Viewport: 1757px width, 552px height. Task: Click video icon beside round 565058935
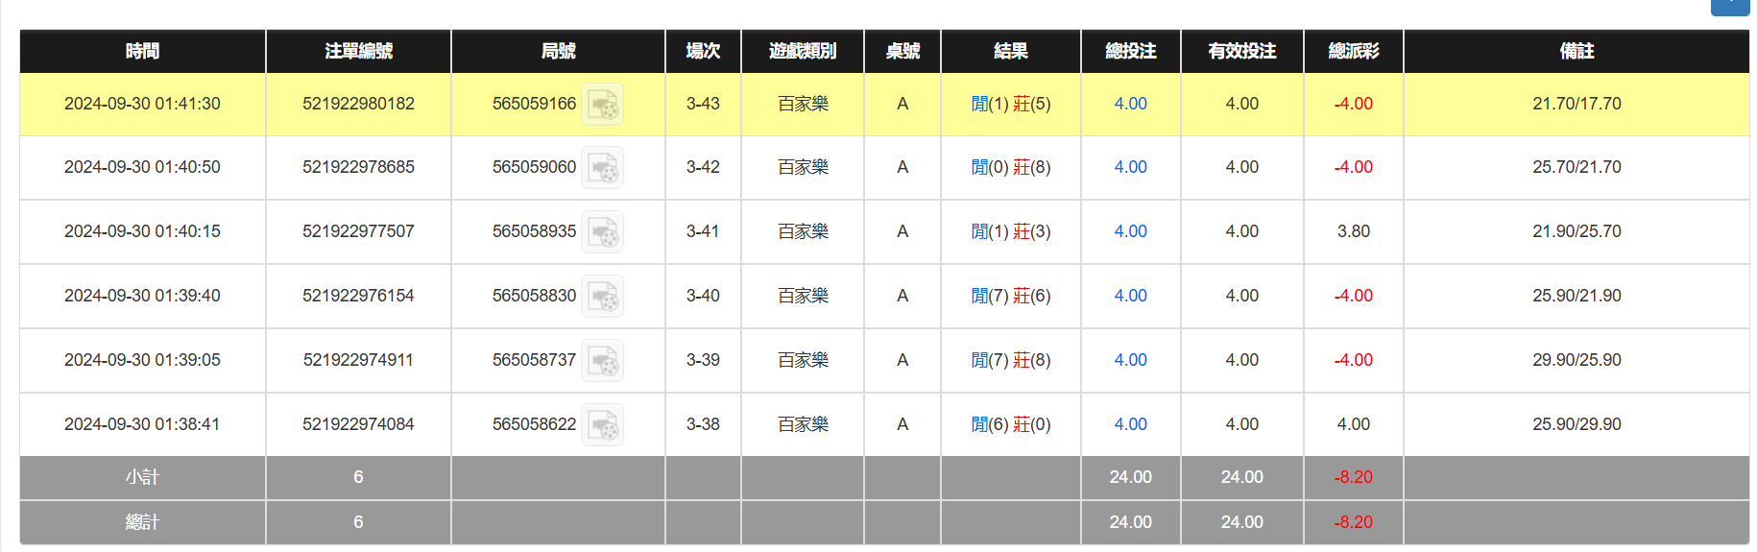tap(603, 232)
